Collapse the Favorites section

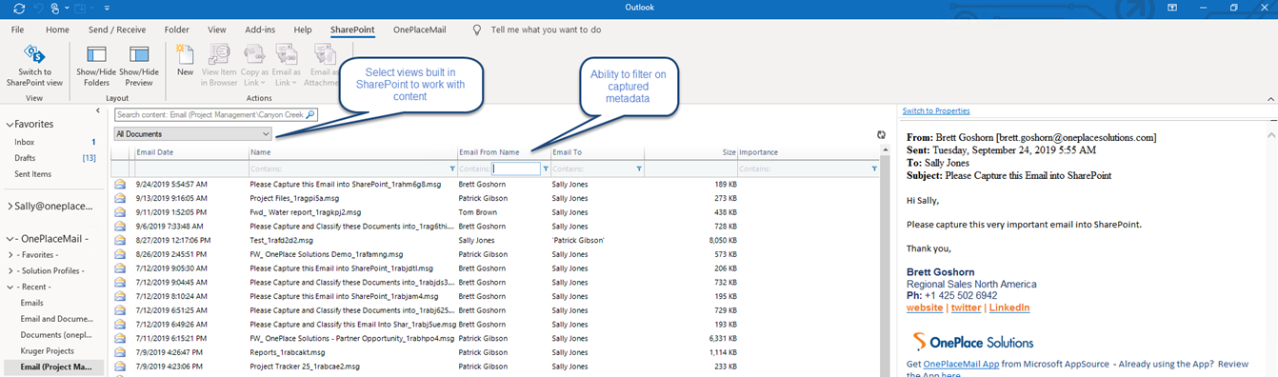[10, 124]
